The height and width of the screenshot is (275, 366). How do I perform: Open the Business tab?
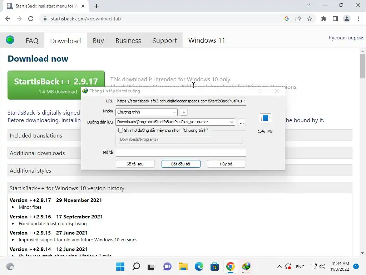click(128, 41)
